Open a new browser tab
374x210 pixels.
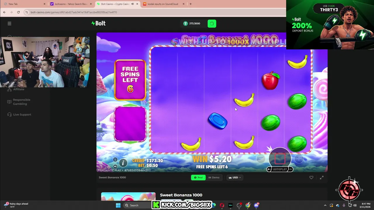click(191, 4)
